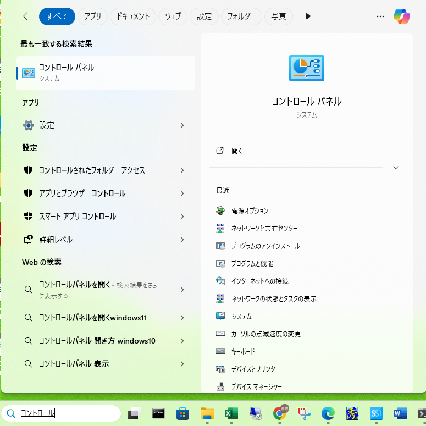Open Remote Desktop icon on taskbar
The height and width of the screenshot is (426, 426).
click(x=256, y=413)
